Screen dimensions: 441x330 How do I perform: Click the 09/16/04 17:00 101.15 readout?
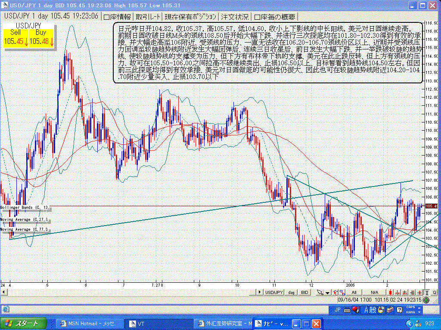[x=363, y=299]
